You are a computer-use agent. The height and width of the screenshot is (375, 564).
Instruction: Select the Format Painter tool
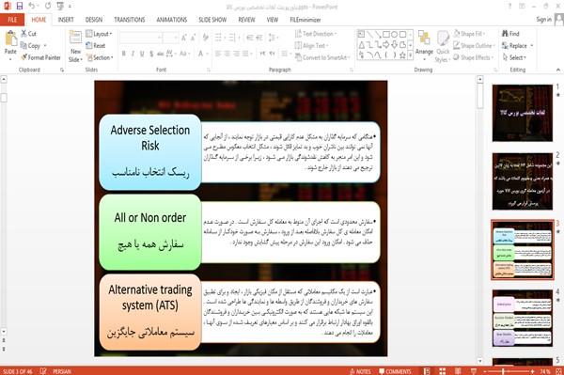click(x=40, y=57)
